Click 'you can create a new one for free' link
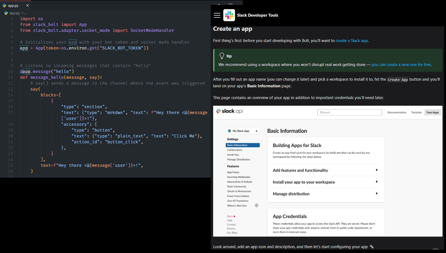 [x=401, y=64]
